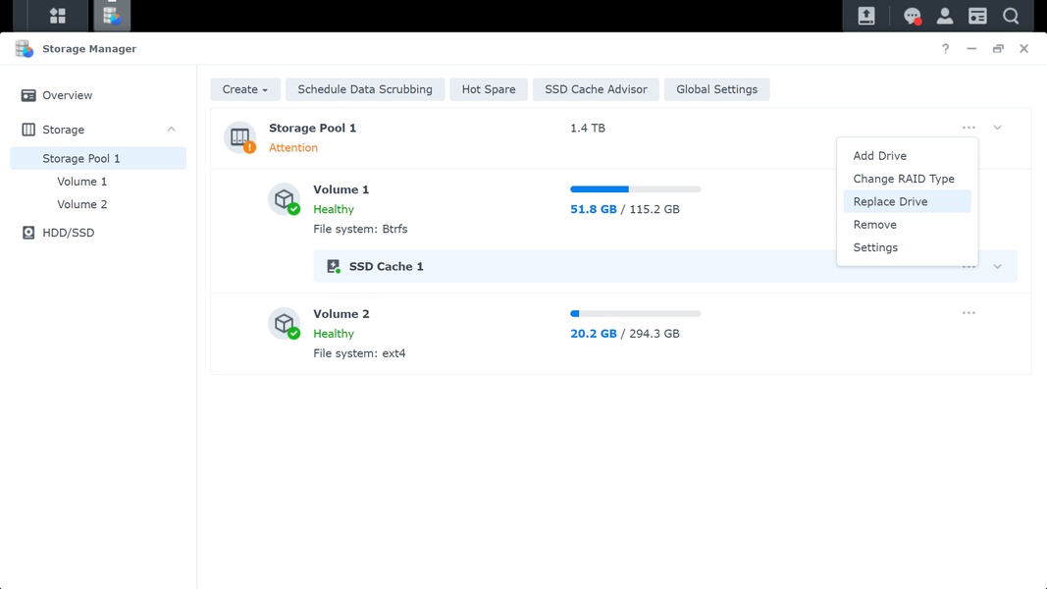Open the upload queue icon
This screenshot has height=589, width=1047.
tap(866, 16)
